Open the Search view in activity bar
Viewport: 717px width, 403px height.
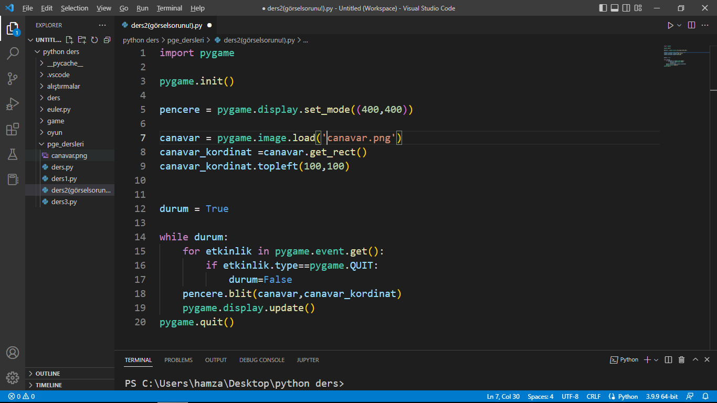pos(13,53)
